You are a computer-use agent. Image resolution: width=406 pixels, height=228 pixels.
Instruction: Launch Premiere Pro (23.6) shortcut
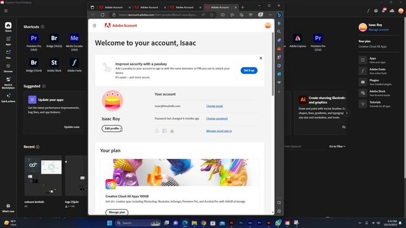(x=318, y=42)
